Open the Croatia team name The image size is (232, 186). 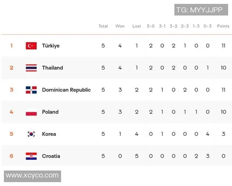tap(51, 156)
